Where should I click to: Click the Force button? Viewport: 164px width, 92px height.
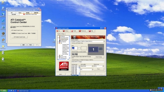click(99, 69)
